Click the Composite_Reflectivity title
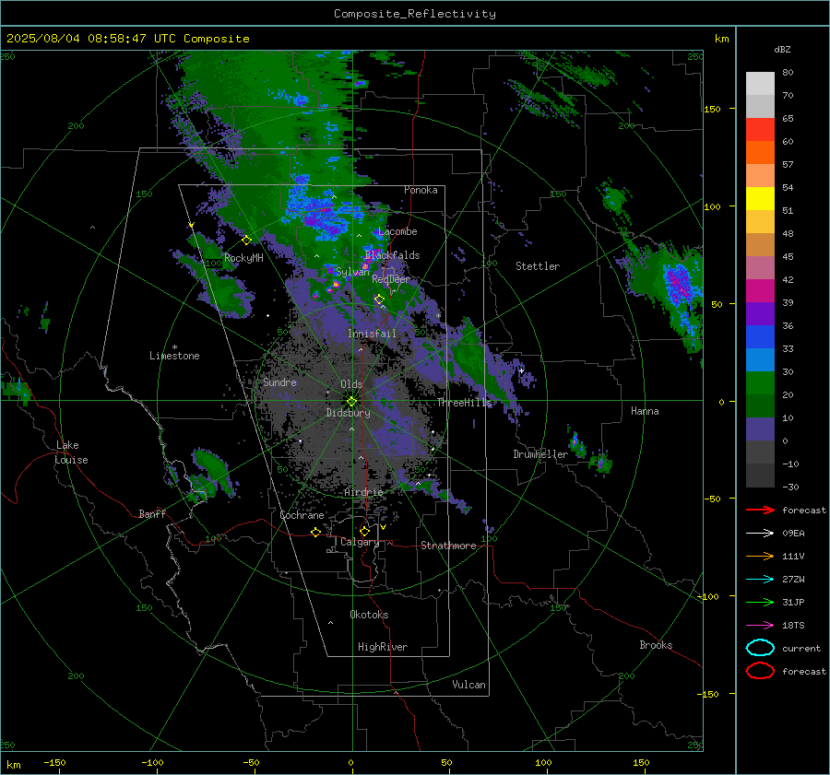Viewport: 830px width, 775px height. tap(414, 14)
